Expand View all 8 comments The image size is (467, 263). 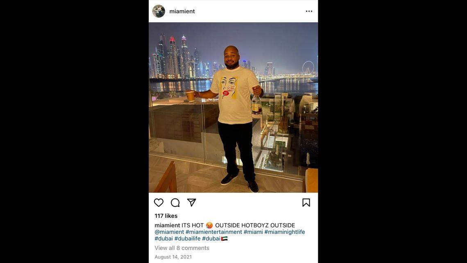181,248
